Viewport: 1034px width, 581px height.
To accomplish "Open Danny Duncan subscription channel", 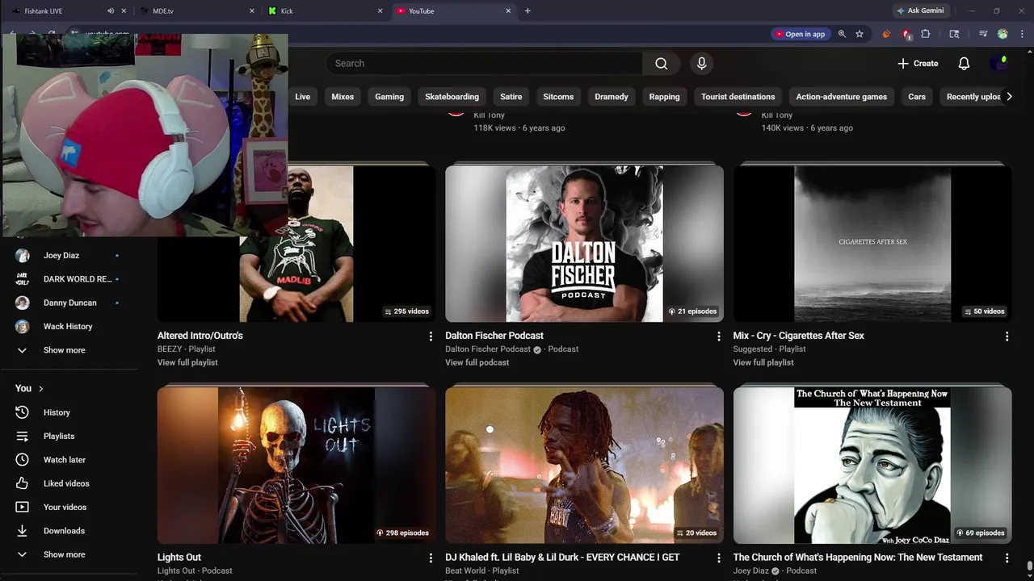I will click(x=69, y=303).
